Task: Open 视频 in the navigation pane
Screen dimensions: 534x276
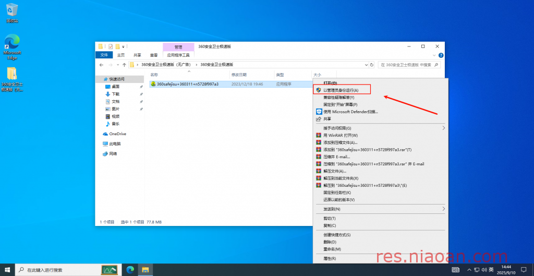Action: coord(115,116)
